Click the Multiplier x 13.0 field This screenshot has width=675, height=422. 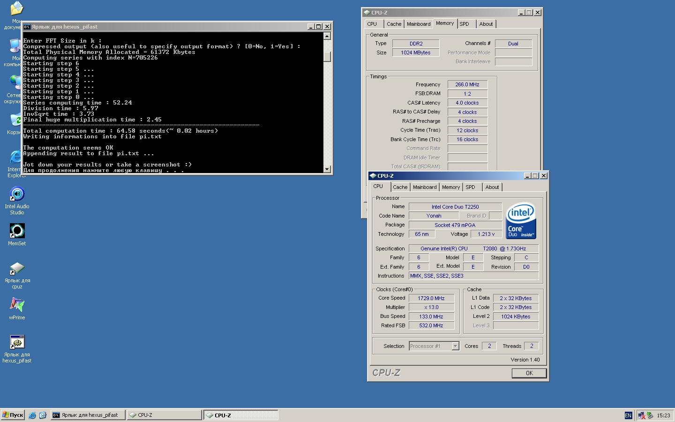[431, 308]
